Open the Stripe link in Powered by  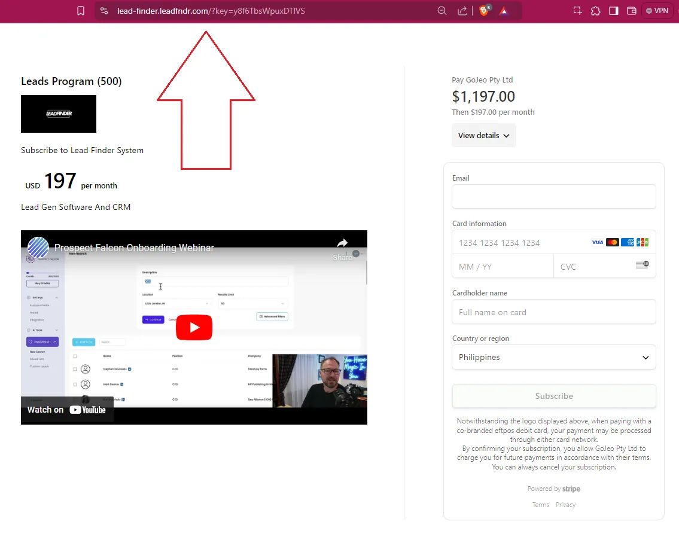571,489
